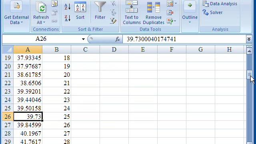Select column E header
Screen dimensions: 256x144
click(143, 50)
